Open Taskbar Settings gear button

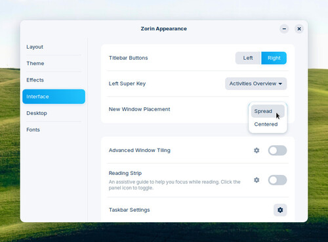coord(280,210)
